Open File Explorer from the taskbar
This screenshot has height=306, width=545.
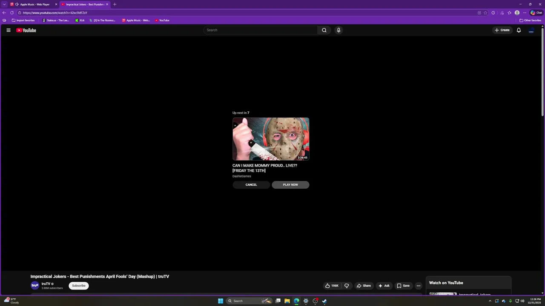coord(287,301)
